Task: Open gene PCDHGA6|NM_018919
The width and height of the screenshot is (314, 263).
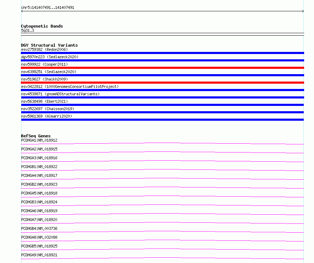Action: 39,211
